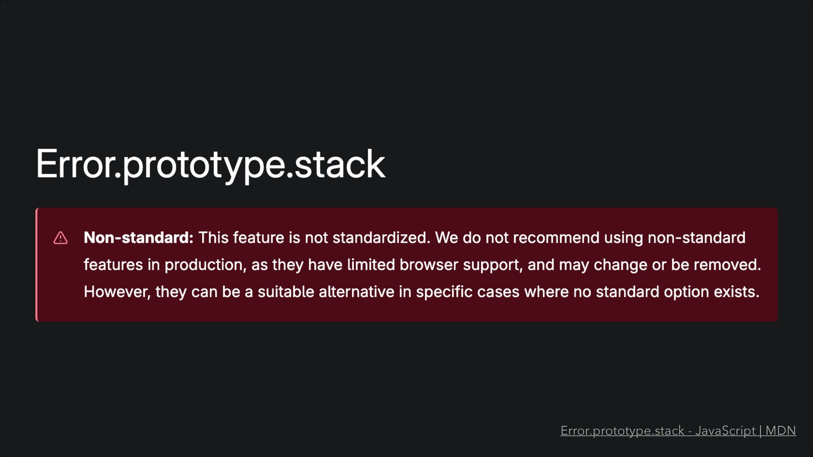The image size is (813, 457).
Task: Click empty dark red area below the note text
Action: (x=406, y=311)
